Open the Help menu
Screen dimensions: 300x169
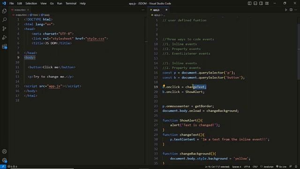(82, 3)
